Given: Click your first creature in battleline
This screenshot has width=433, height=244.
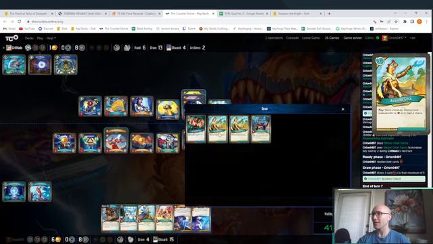Looking at the screenshot, I should pos(64,143).
